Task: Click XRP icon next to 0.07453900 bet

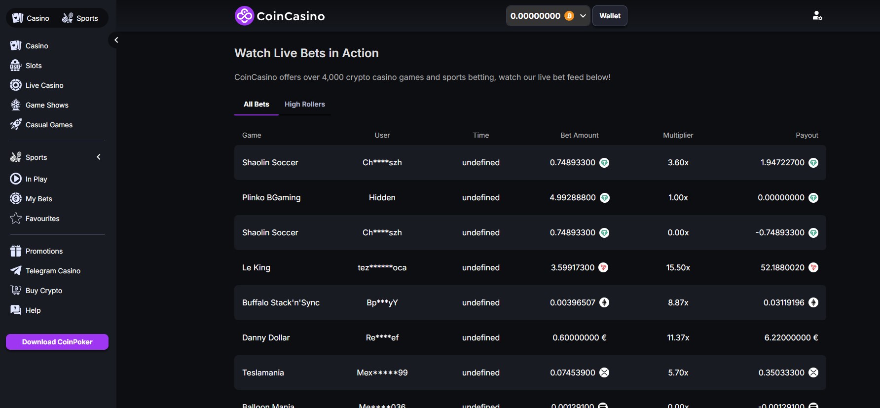Action: click(x=604, y=372)
